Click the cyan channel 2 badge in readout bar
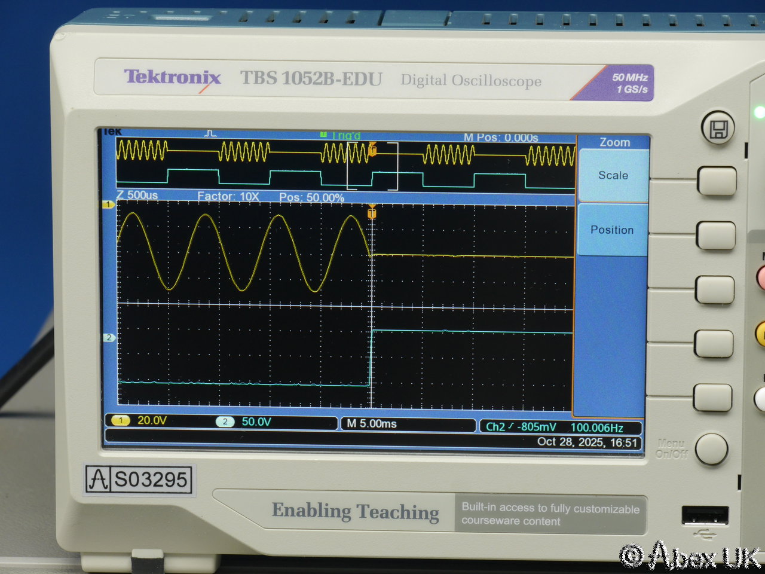The image size is (765, 574). (225, 422)
